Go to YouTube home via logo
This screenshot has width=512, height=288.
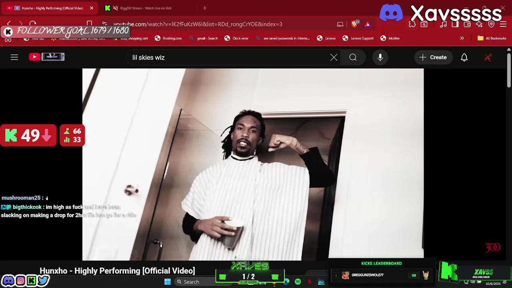[x=46, y=57]
